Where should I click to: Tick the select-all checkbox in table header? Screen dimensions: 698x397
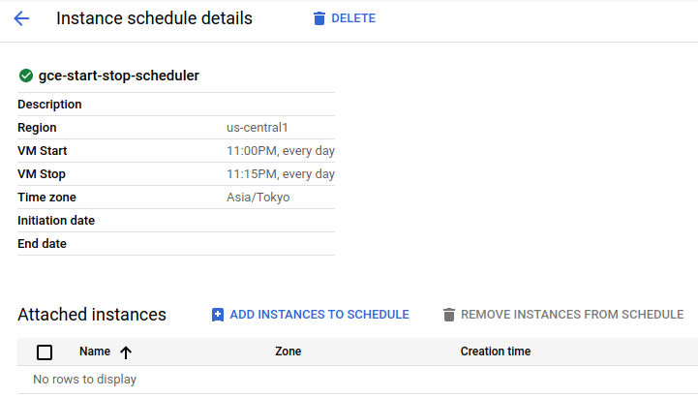point(45,352)
